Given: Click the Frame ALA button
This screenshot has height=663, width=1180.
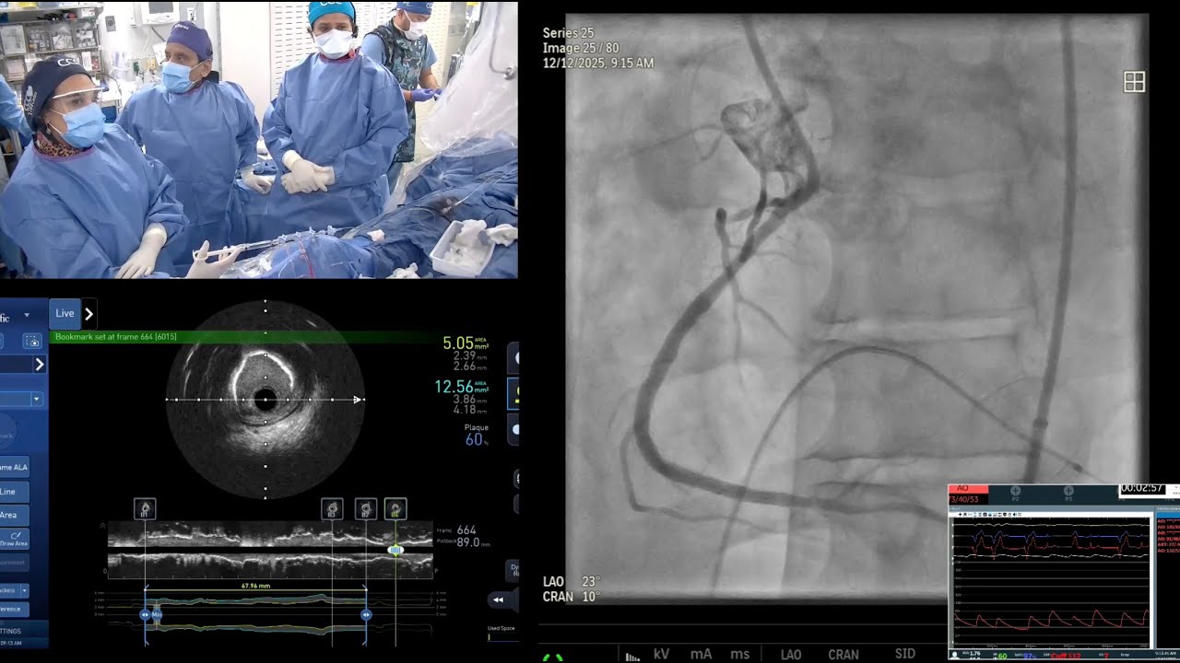Looking at the screenshot, I should point(15,468).
